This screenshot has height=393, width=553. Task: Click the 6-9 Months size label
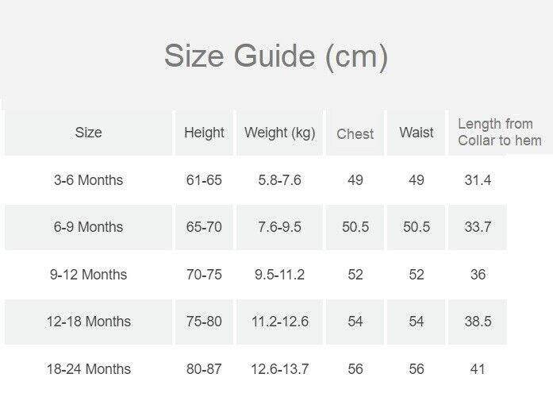tap(88, 227)
